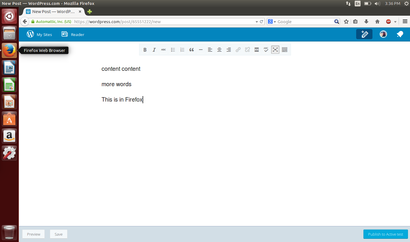The height and width of the screenshot is (242, 410).
Task: Open LibreOffice Writer from the Ubuntu launcher
Action: coord(10,68)
